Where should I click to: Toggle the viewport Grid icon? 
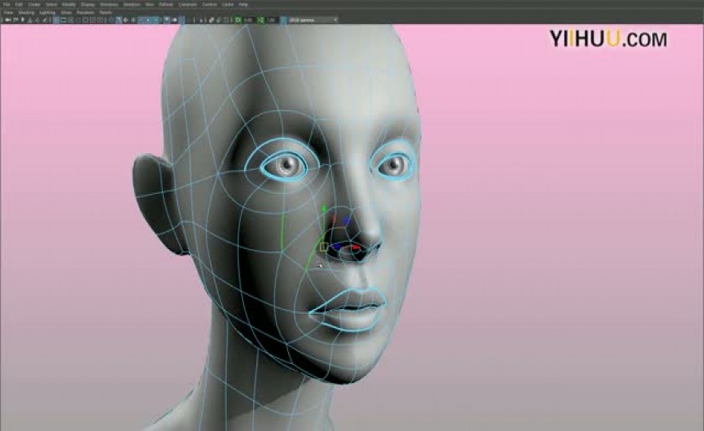click(x=56, y=20)
